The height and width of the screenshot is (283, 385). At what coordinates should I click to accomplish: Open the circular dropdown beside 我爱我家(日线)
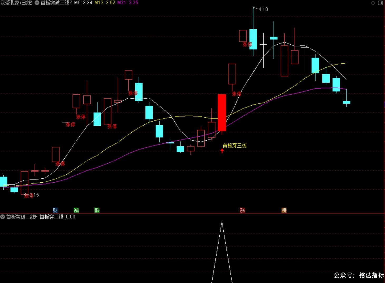click(x=37, y=3)
